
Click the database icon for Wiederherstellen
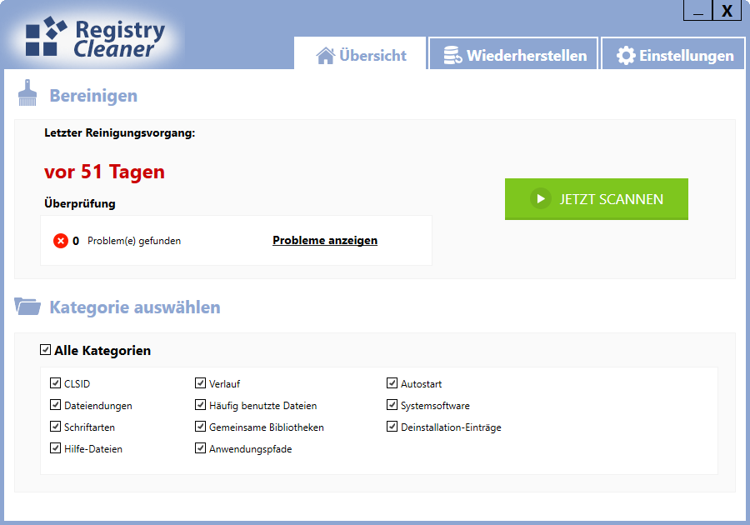pyautogui.click(x=452, y=56)
